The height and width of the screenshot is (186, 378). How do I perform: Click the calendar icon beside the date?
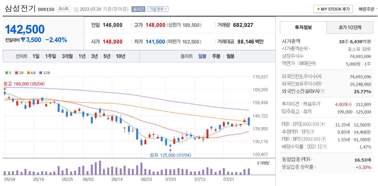(76, 9)
